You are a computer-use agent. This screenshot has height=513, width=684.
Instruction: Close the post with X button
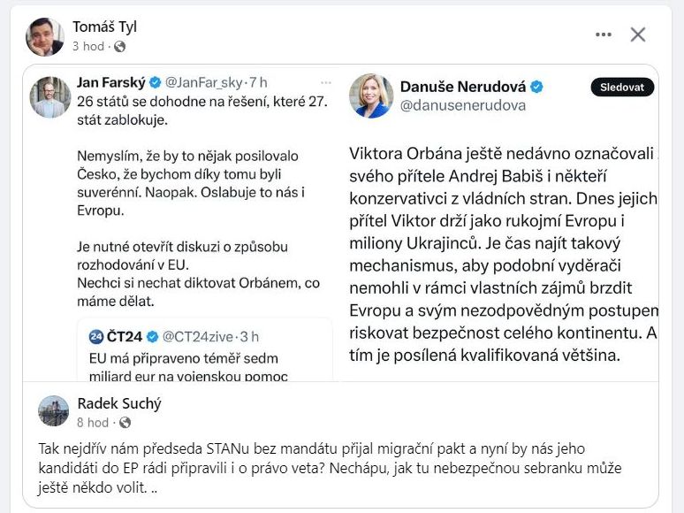click(638, 34)
